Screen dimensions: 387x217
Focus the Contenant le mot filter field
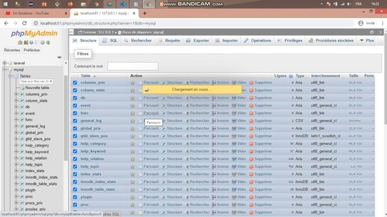[133, 66]
